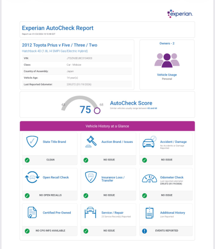This screenshot has height=249, width=215.
Task: Click the Open Recall Check circular arrows icon
Action: (32, 177)
